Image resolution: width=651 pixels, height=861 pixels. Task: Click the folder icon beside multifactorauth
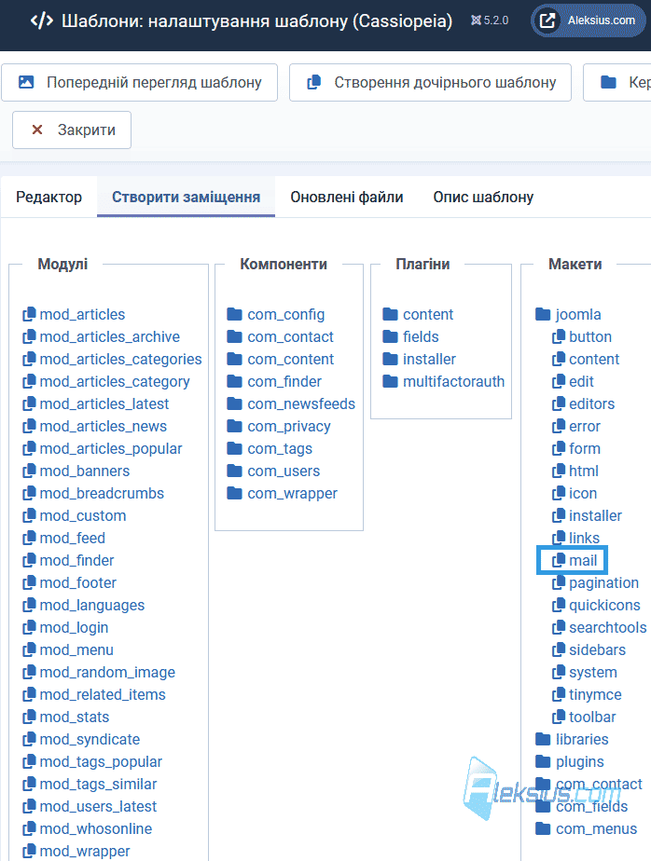[x=391, y=381]
